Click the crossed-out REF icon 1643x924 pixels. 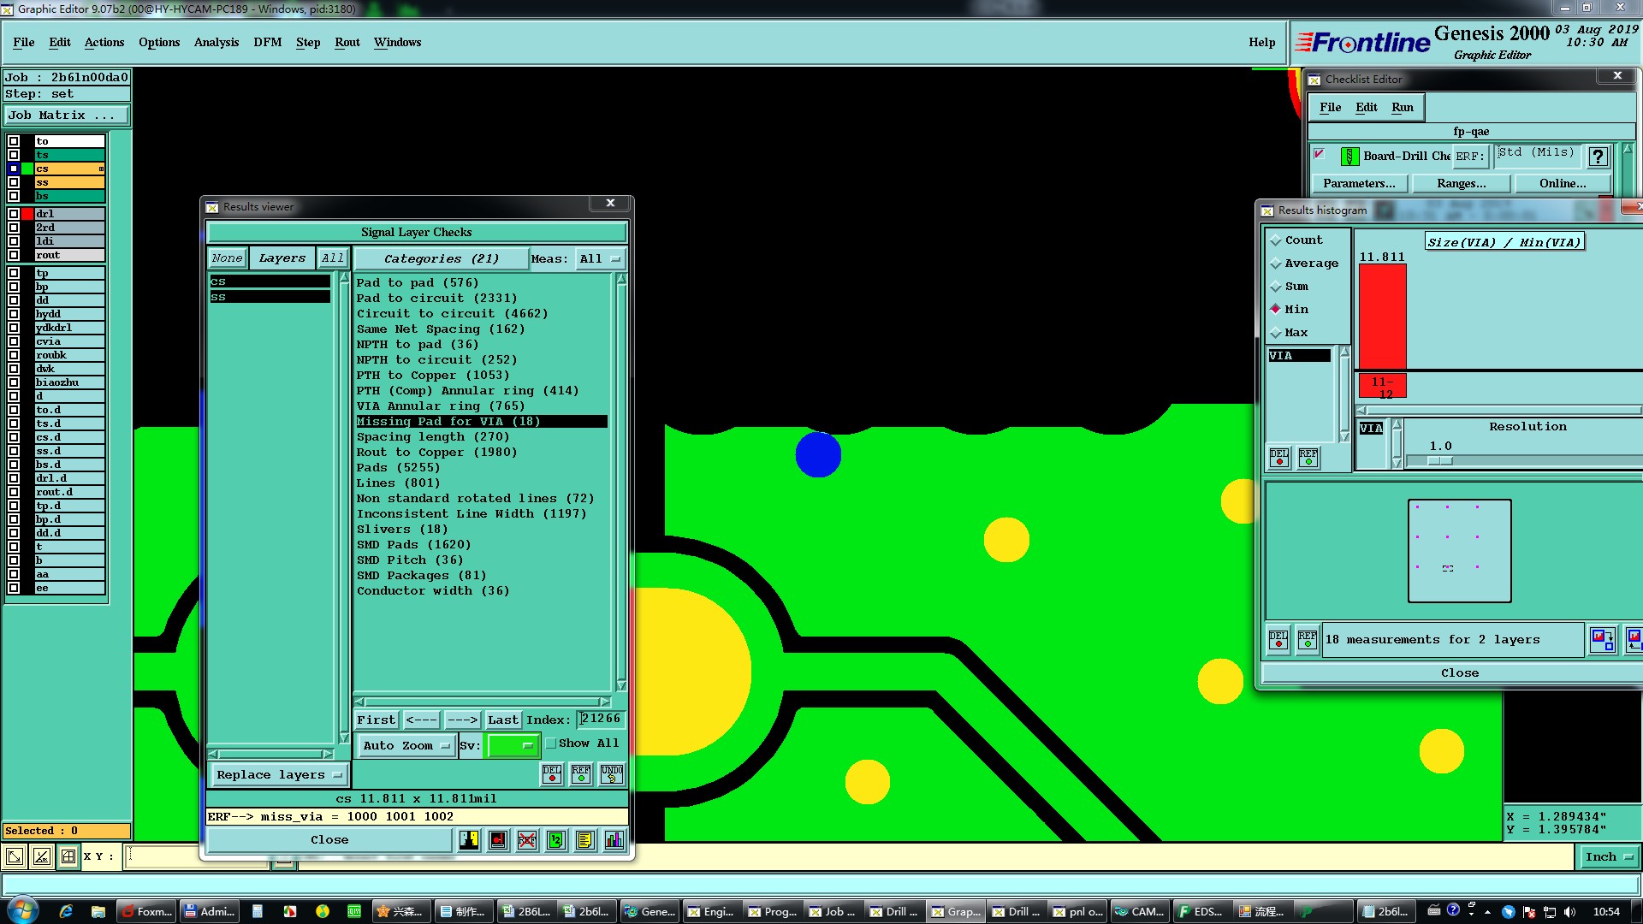tap(527, 840)
